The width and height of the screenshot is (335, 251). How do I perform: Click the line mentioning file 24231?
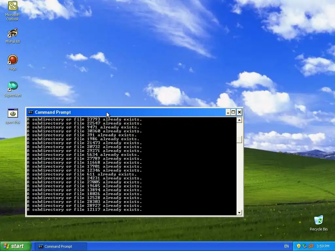84,178
